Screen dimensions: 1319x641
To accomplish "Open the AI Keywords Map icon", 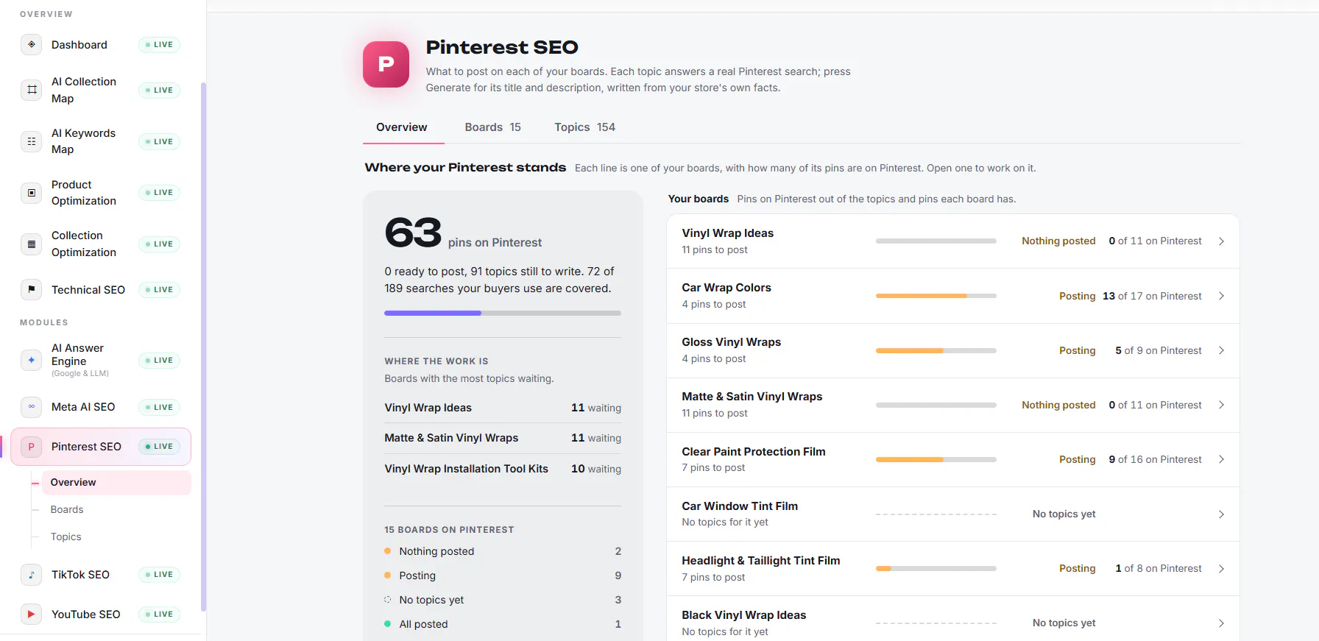I will click(x=31, y=141).
